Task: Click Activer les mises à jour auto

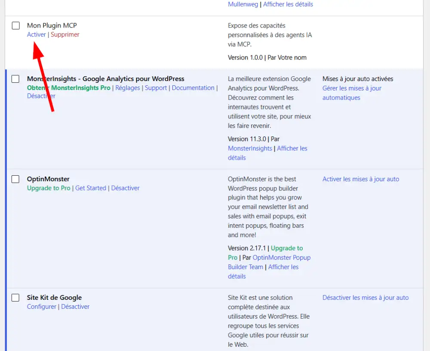Action: pos(361,179)
